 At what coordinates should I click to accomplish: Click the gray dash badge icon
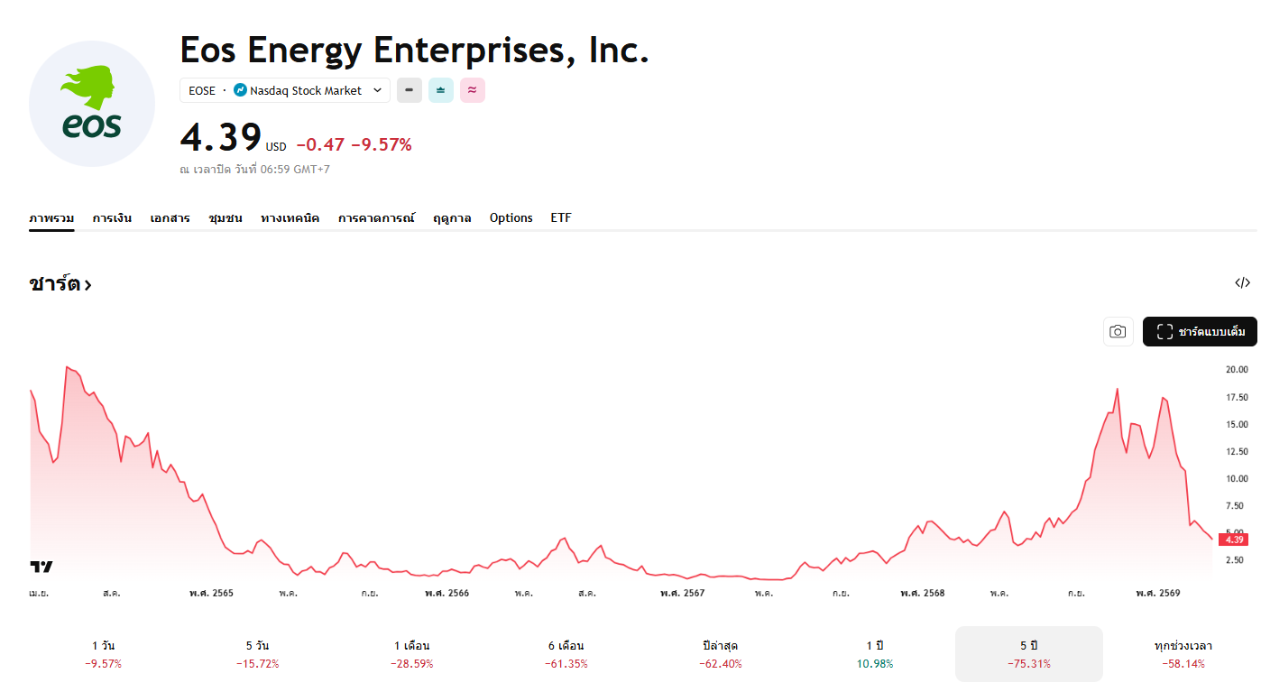point(410,90)
